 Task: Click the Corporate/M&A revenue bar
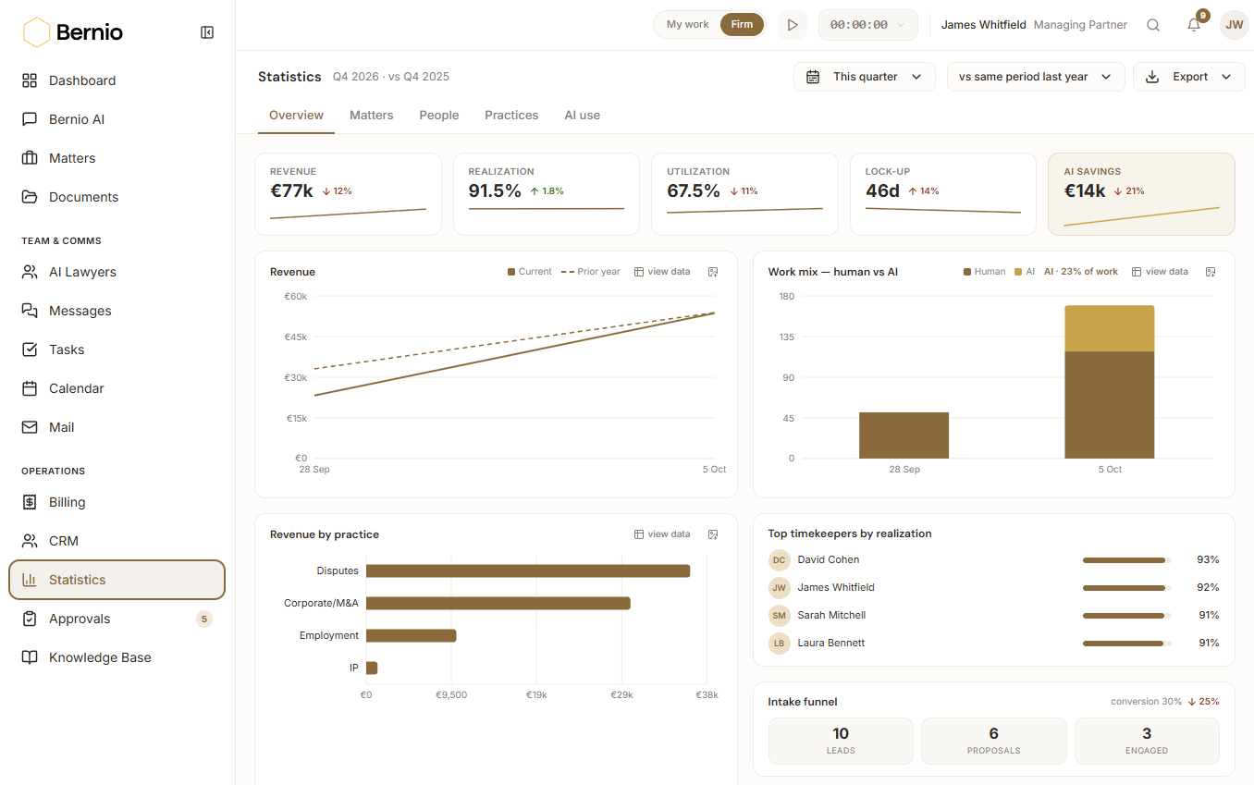(x=498, y=603)
